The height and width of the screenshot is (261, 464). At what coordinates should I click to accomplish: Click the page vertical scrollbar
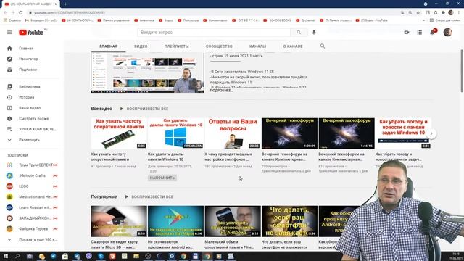pos(462,71)
